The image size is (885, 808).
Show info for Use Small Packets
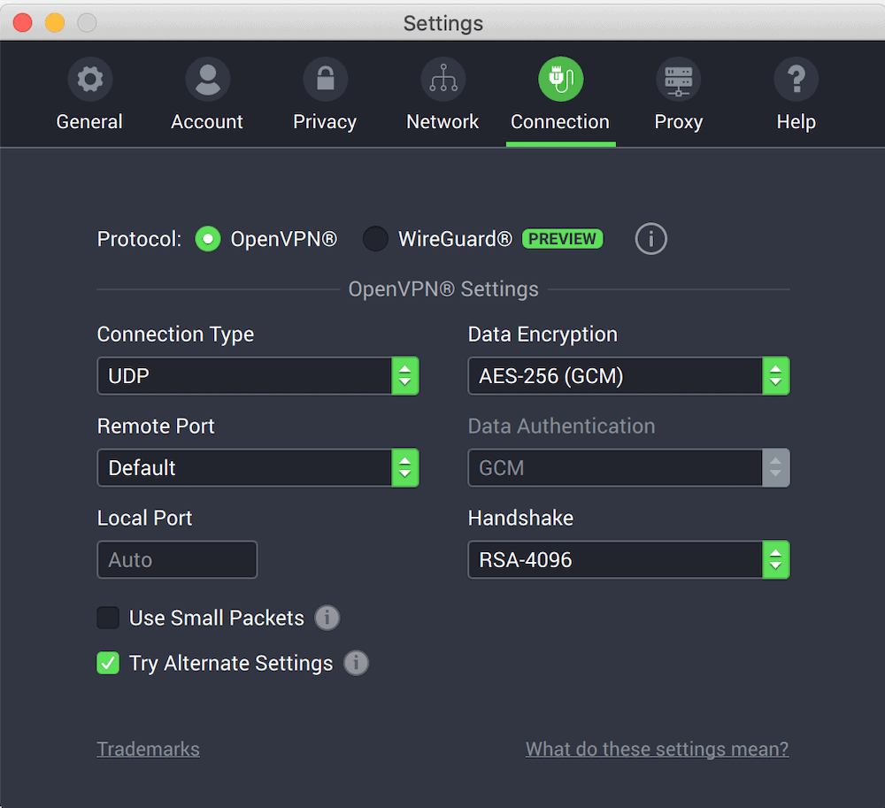327,618
